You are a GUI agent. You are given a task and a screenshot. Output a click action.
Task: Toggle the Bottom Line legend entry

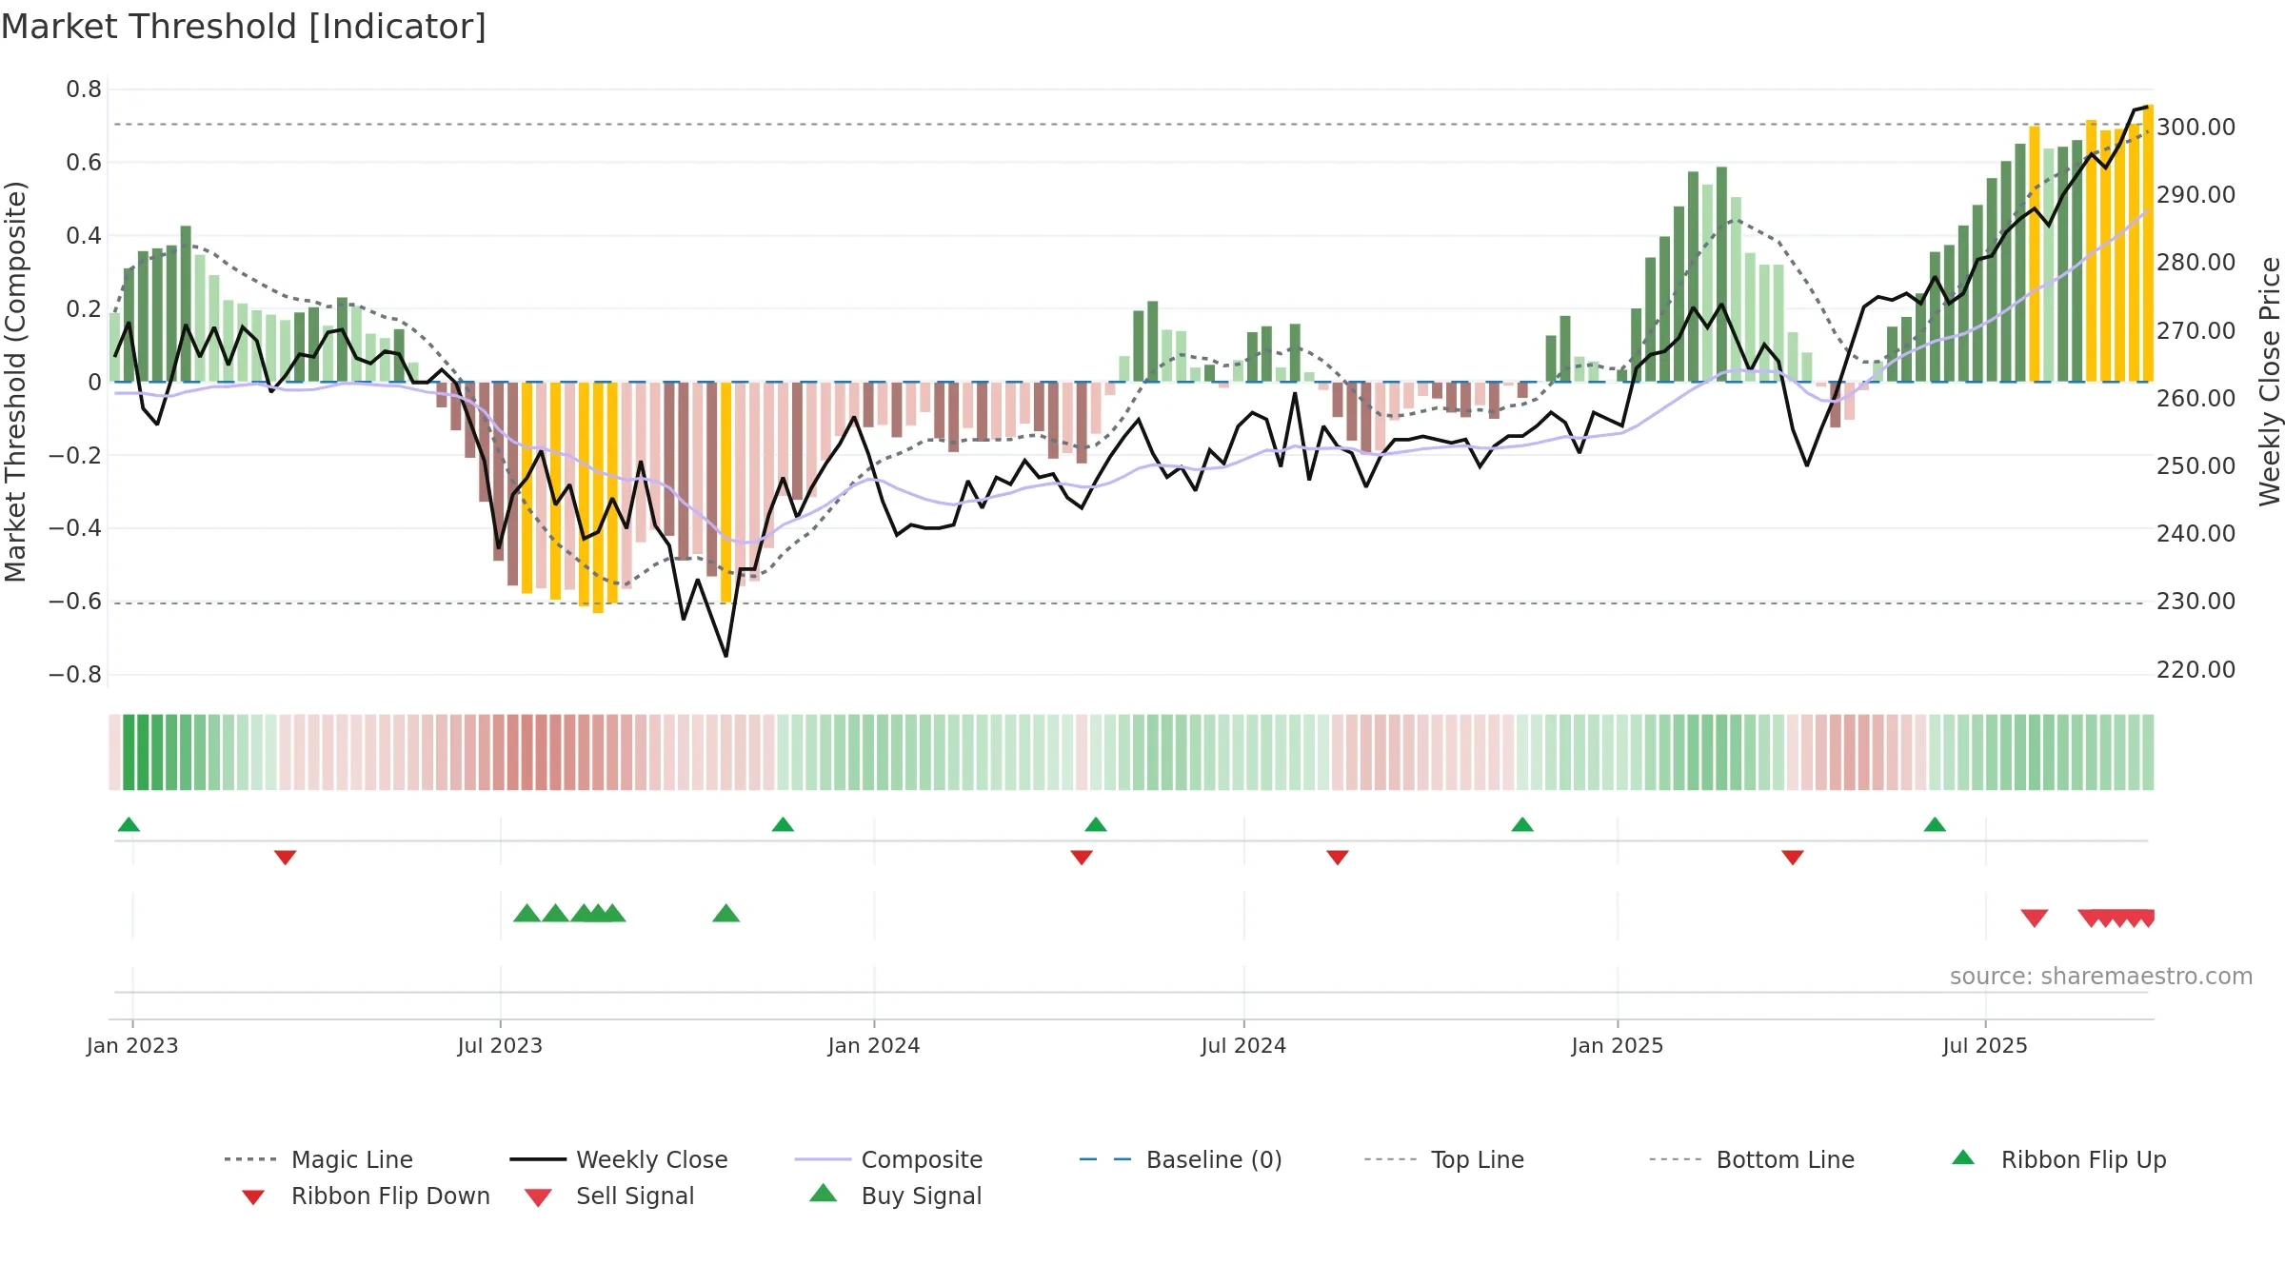[x=1752, y=1159]
